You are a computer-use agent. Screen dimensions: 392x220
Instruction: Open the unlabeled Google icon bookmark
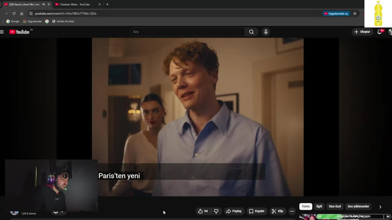(47, 21)
